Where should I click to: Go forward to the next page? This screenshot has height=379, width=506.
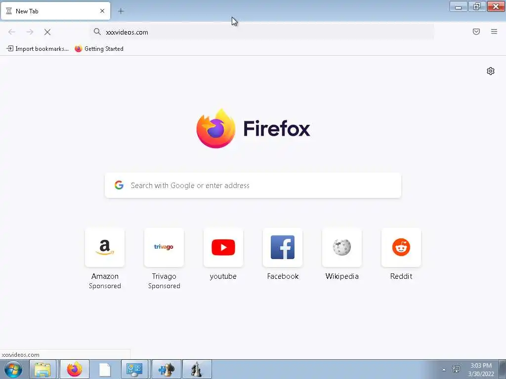(30, 32)
